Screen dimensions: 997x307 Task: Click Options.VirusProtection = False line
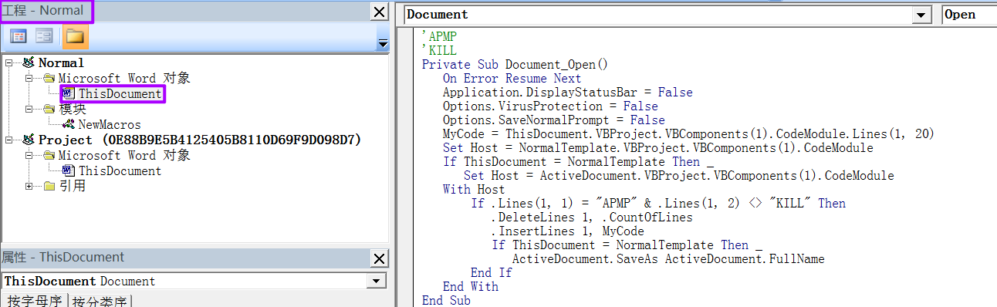tap(550, 106)
